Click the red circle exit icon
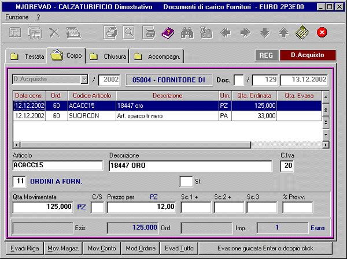347x259 pixels. [322, 33]
